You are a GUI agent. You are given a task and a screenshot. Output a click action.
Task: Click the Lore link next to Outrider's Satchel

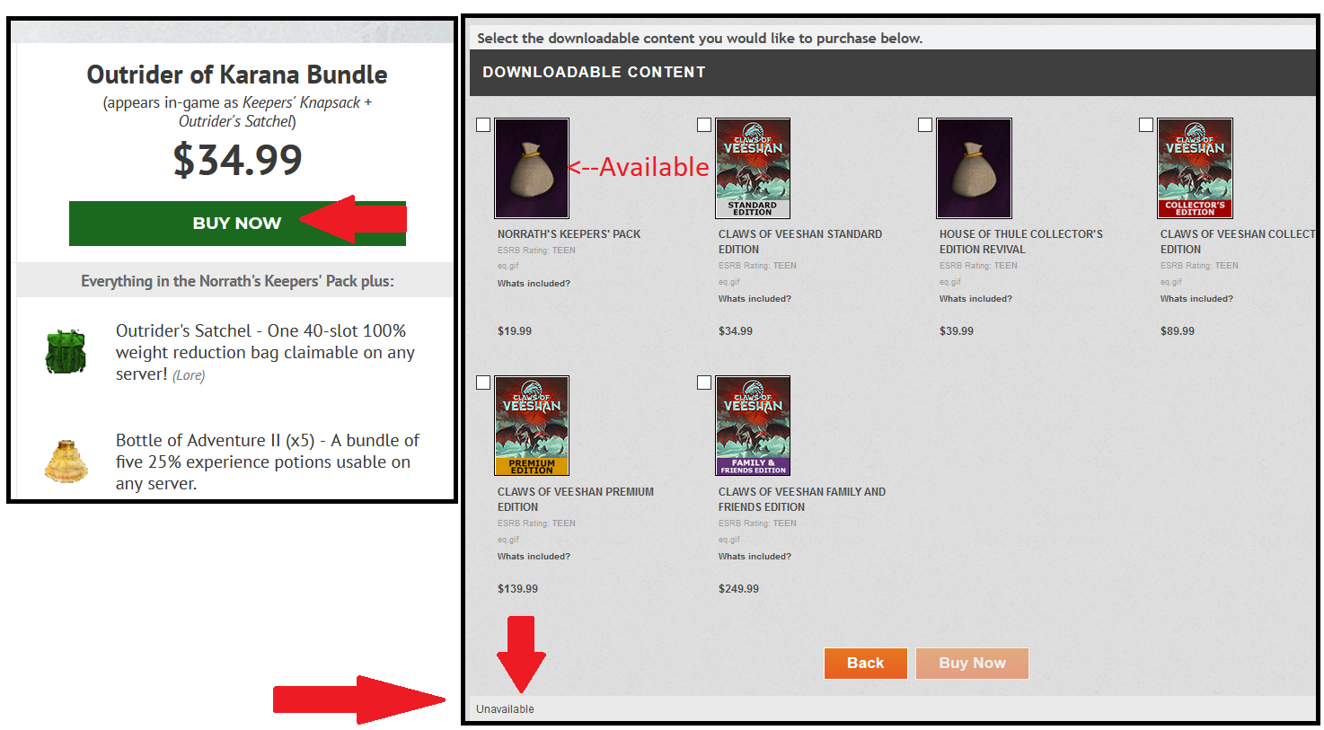[x=189, y=375]
